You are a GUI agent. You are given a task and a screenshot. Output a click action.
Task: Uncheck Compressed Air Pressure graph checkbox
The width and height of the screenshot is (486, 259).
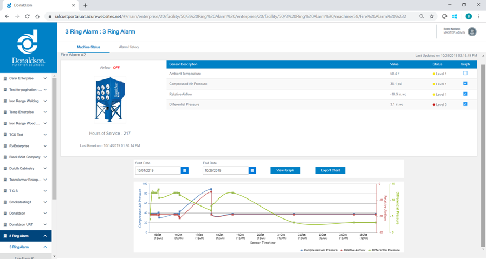[x=465, y=84]
